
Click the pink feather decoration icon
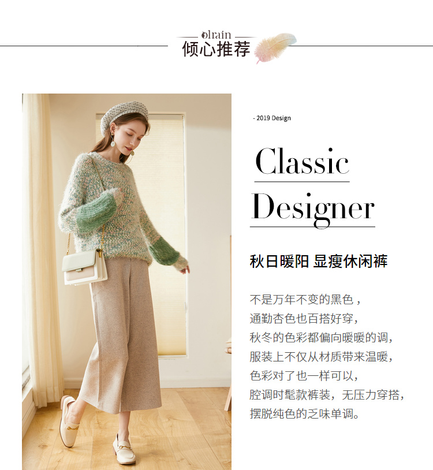click(275, 47)
